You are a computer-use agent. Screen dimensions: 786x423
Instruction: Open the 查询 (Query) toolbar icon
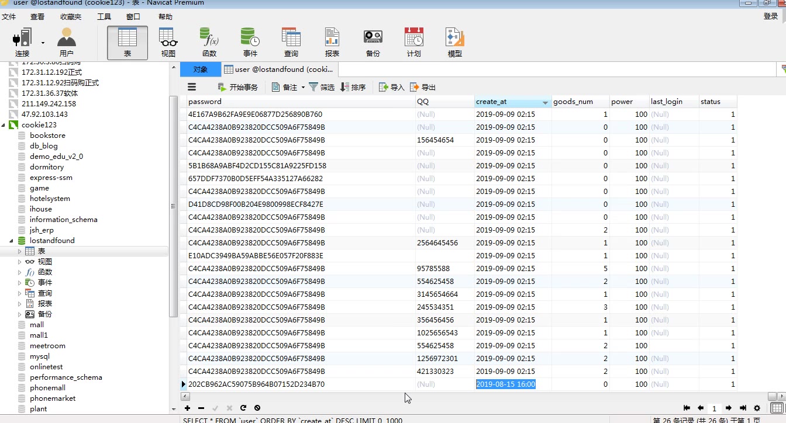tap(291, 43)
